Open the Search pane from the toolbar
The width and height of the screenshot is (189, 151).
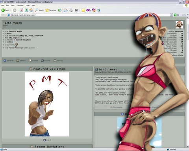pyautogui.click(x=39, y=10)
